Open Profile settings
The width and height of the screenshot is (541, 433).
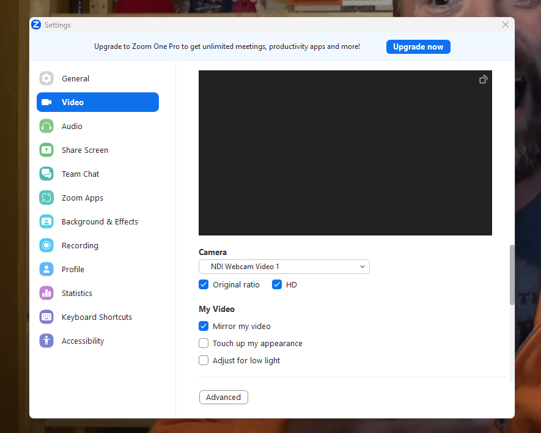click(98, 269)
